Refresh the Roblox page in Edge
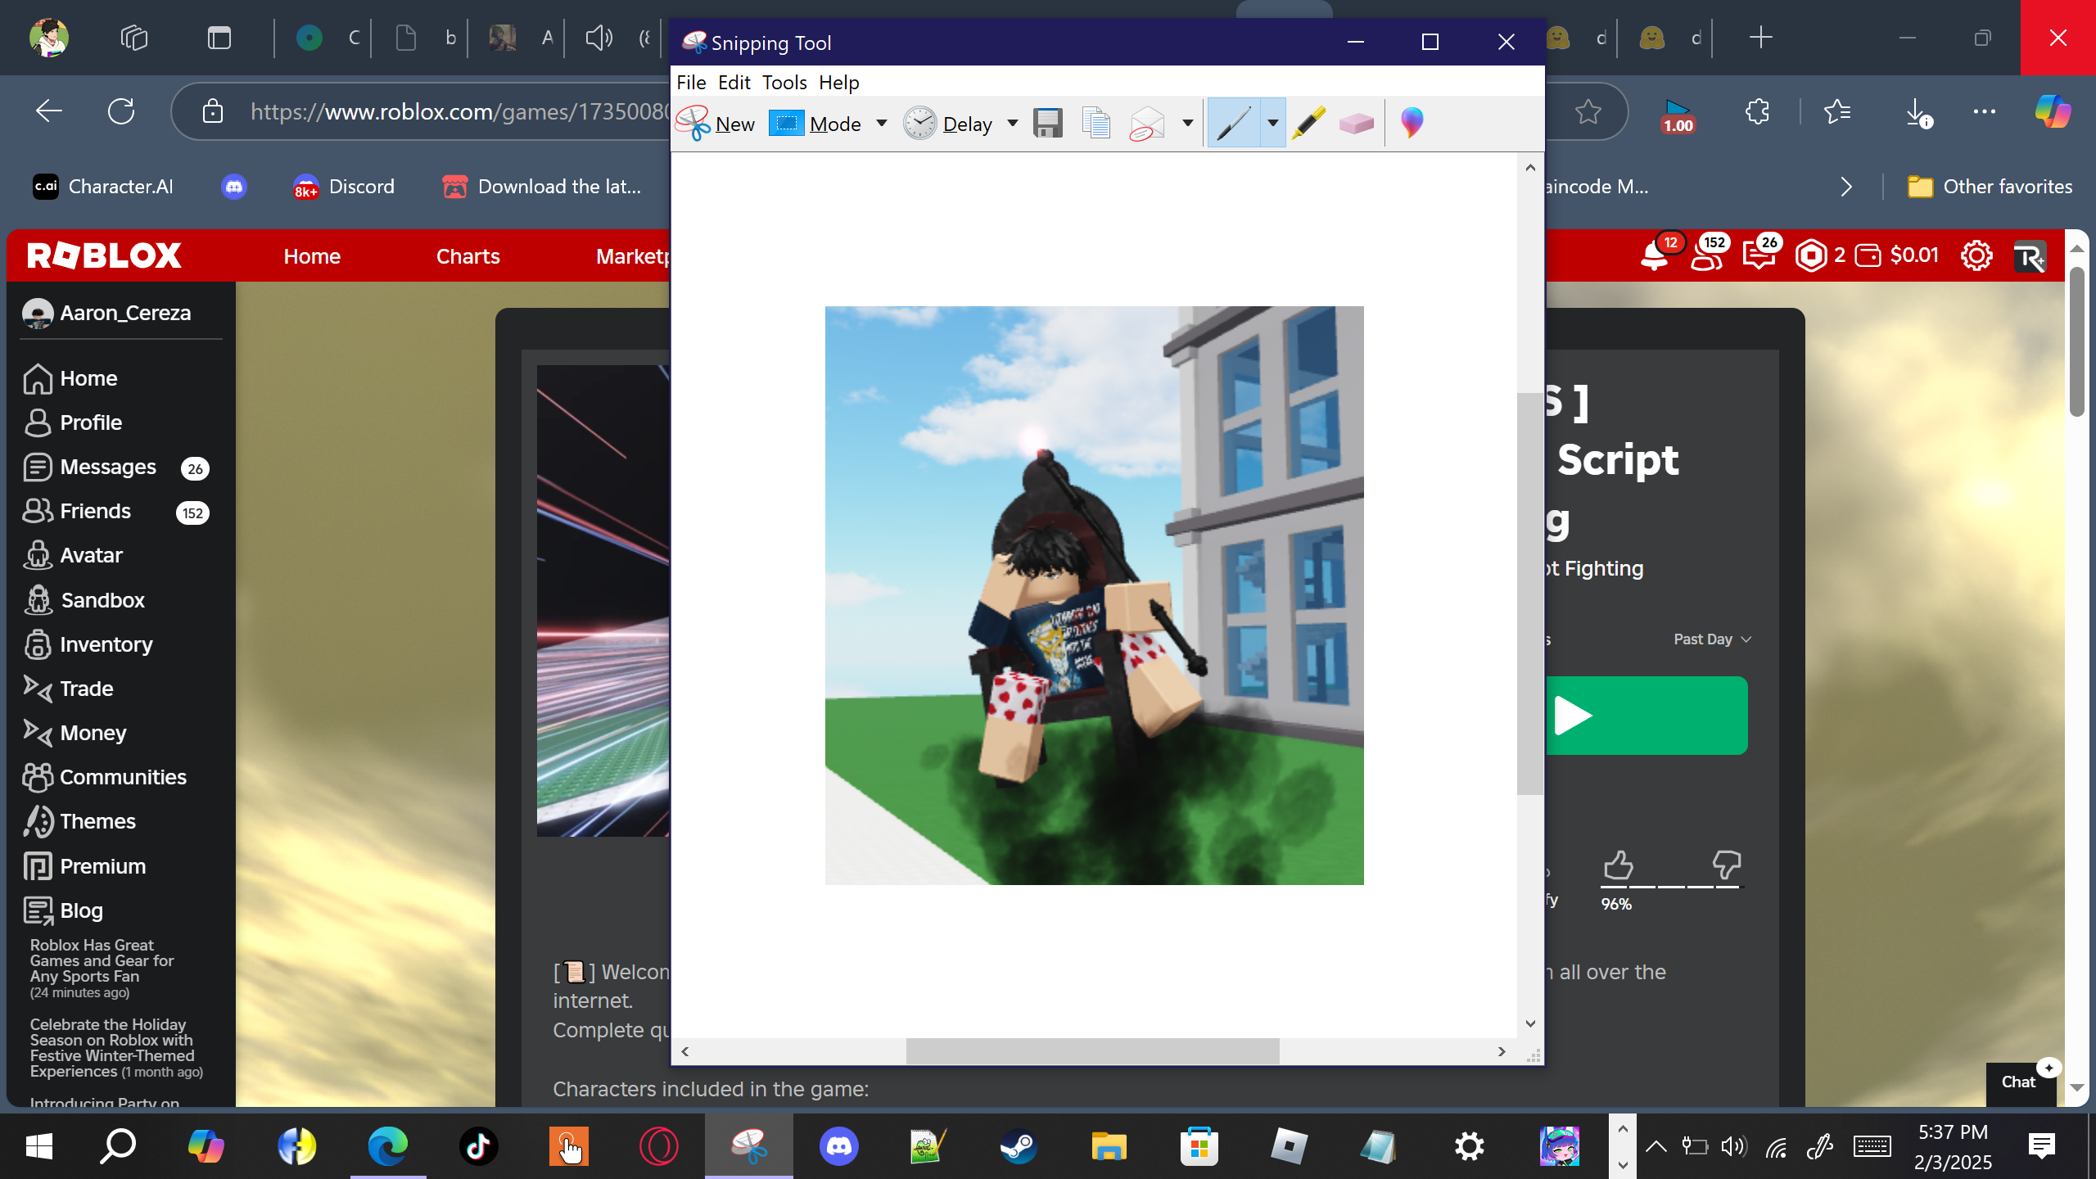The width and height of the screenshot is (2096, 1179). pyautogui.click(x=121, y=111)
